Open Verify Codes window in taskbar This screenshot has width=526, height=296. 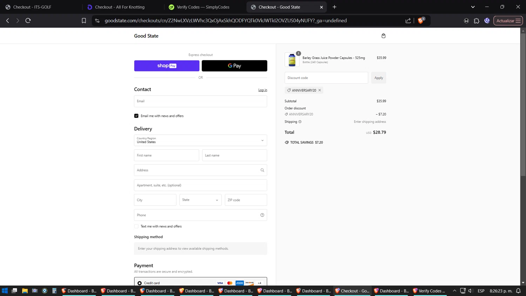pos(429,291)
